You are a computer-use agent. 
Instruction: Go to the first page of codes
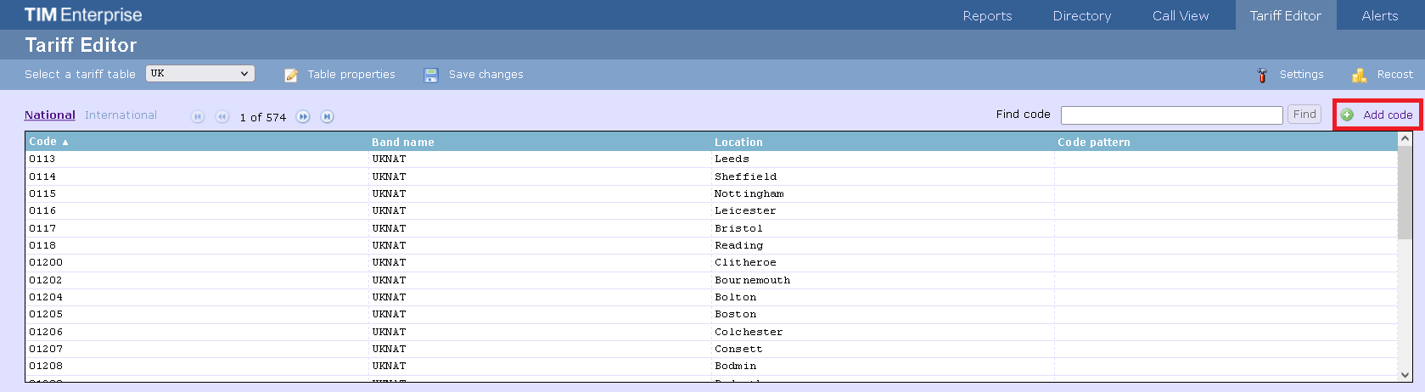198,117
